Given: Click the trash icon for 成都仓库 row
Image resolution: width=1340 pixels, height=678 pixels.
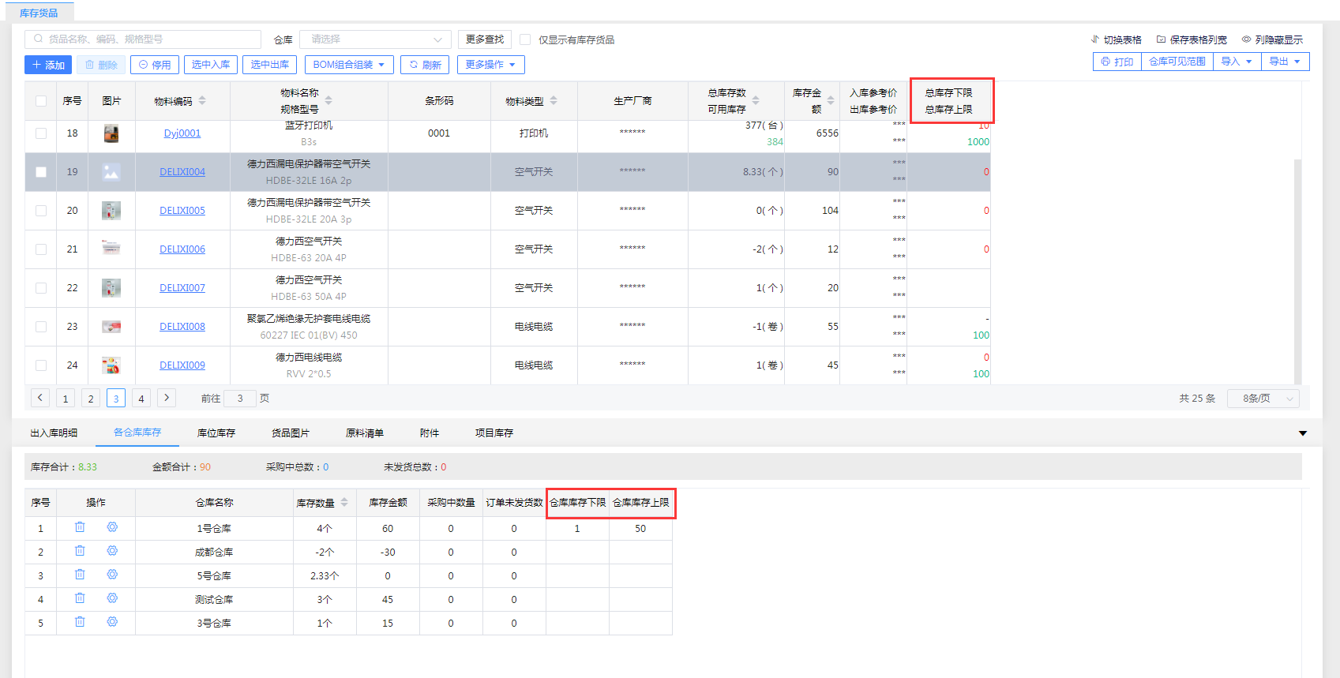Looking at the screenshot, I should (x=80, y=551).
